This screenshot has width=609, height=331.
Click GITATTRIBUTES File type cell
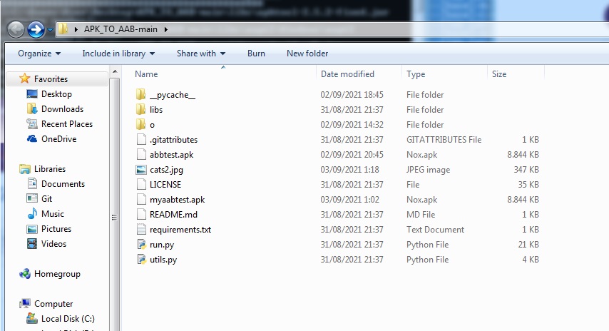click(x=444, y=140)
